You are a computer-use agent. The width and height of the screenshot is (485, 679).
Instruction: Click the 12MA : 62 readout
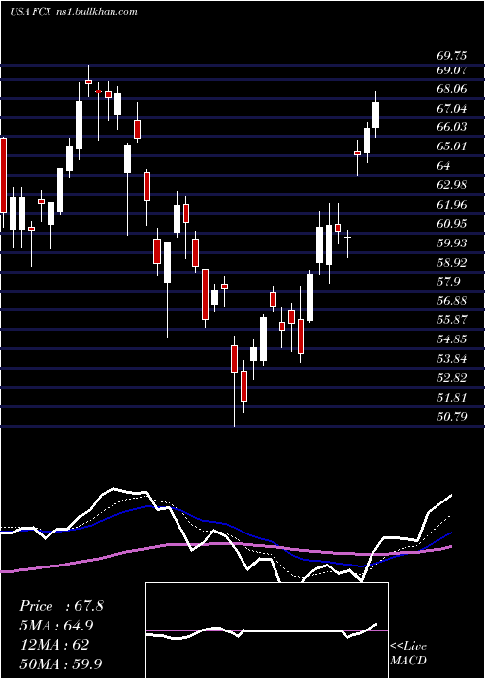tap(54, 644)
